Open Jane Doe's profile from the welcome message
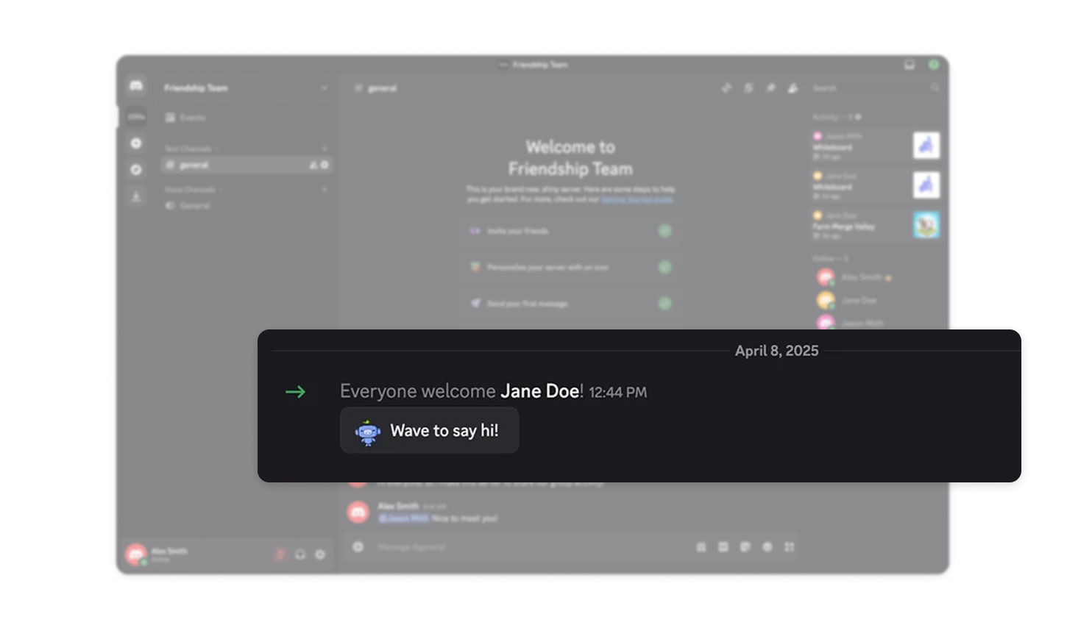This screenshot has width=1067, height=628. pos(540,391)
